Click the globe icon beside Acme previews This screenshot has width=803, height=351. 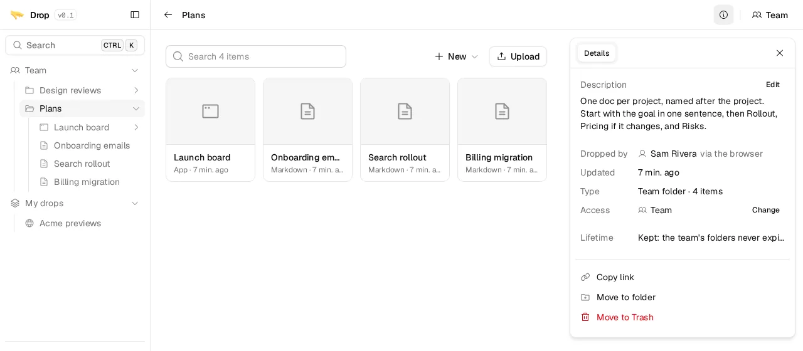click(29, 223)
